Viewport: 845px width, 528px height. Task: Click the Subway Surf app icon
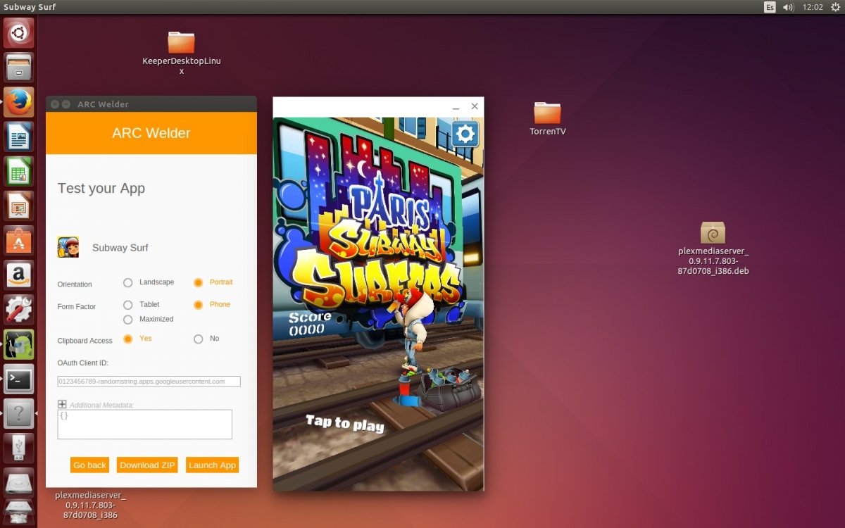[68, 247]
